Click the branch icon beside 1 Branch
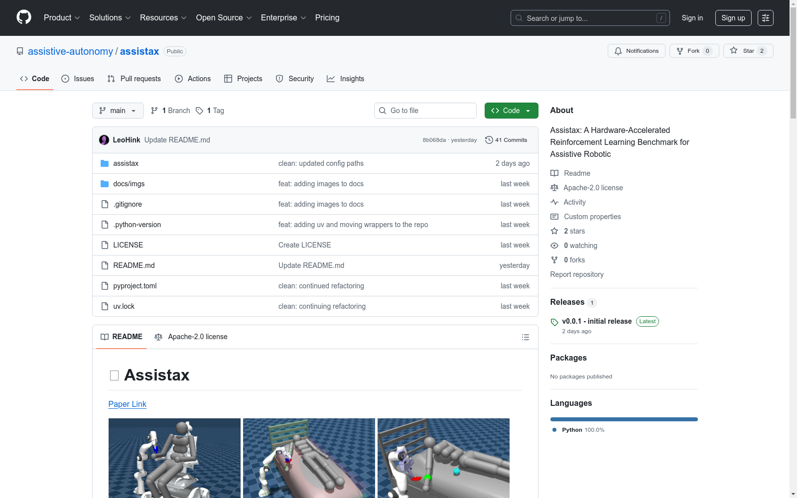 click(154, 111)
